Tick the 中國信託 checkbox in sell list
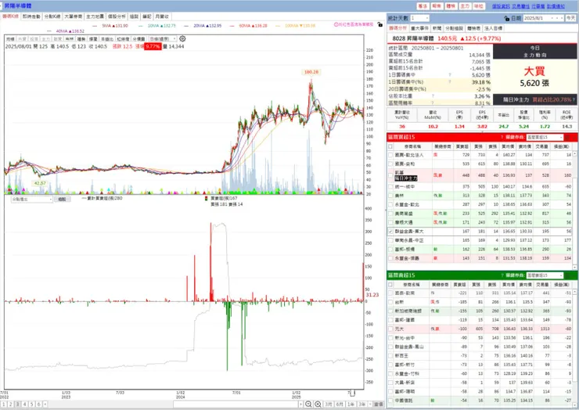579x410 pixels. click(x=390, y=401)
